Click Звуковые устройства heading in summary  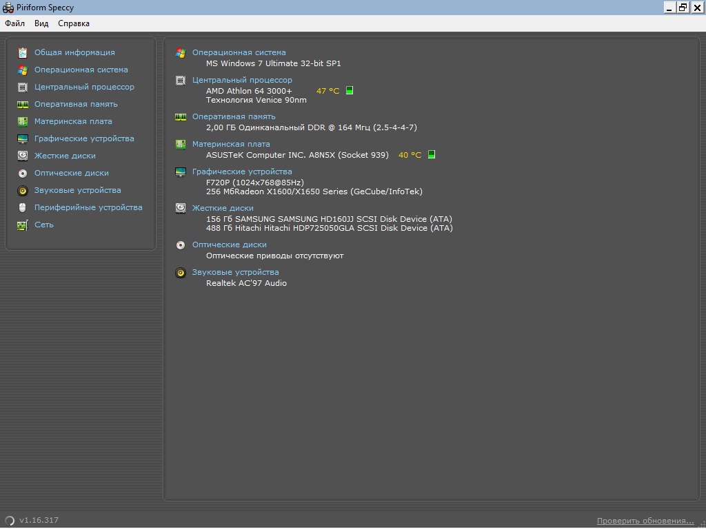tap(236, 272)
